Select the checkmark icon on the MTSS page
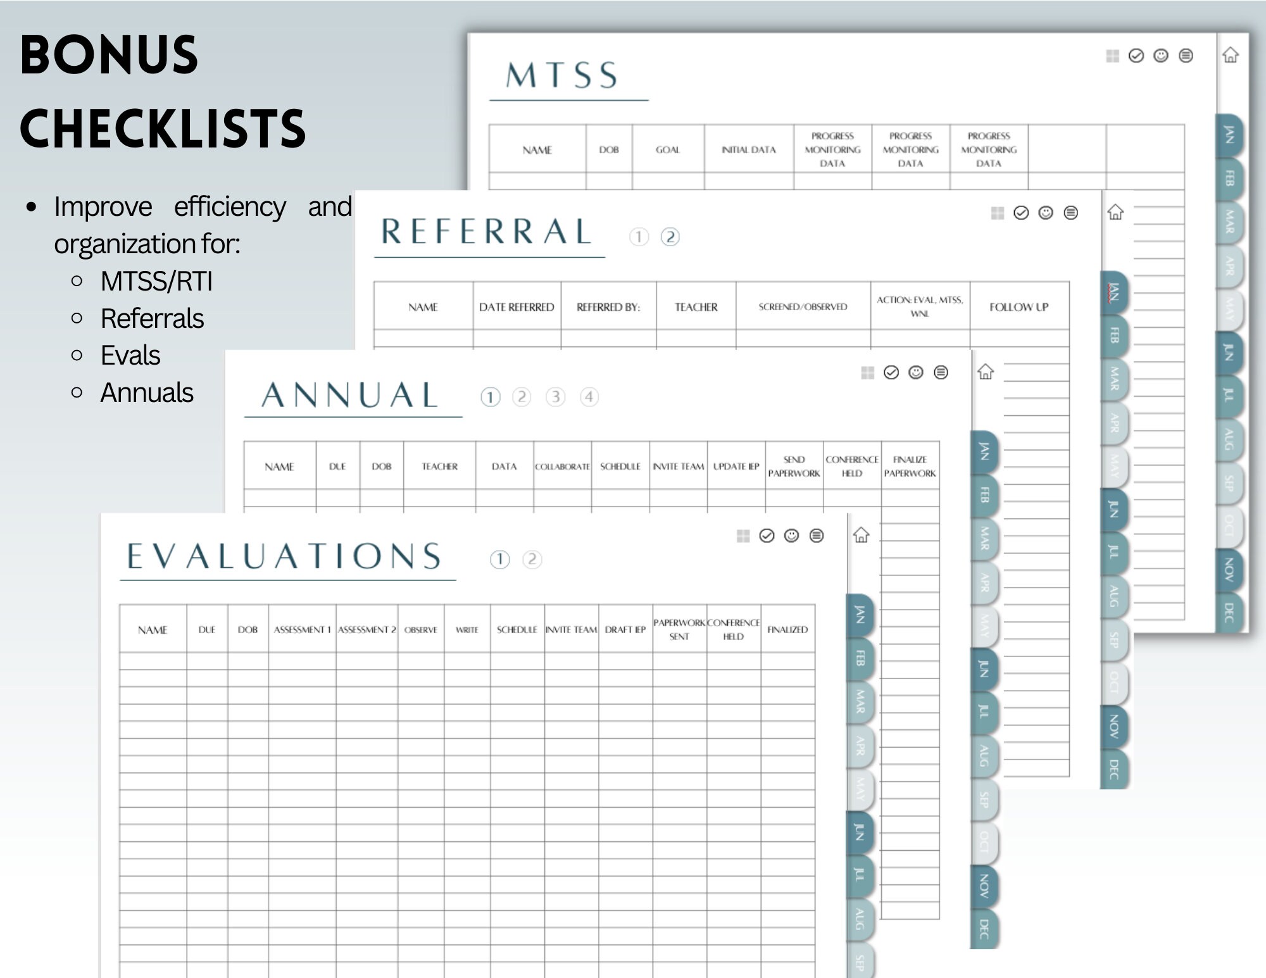This screenshot has width=1266, height=978. tap(1136, 56)
